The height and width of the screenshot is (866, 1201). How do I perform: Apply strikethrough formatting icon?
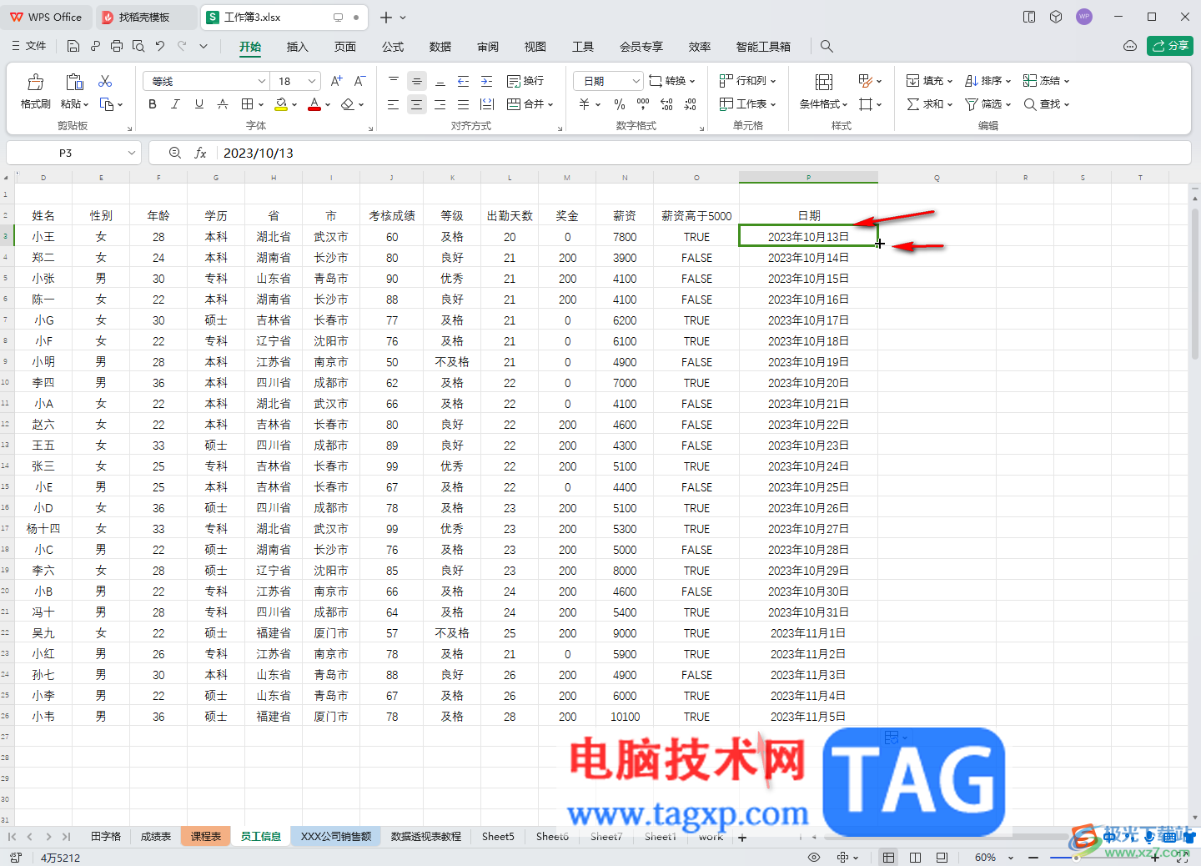point(223,104)
